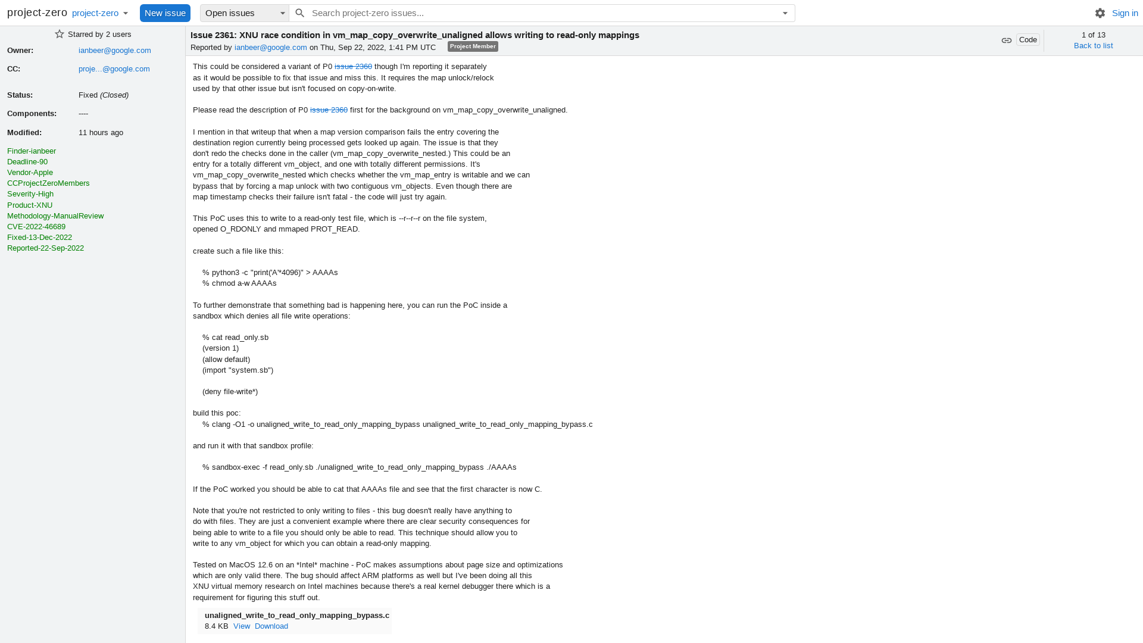Click the Download attachment link
Screen dimensions: 1143x643
click(x=271, y=626)
